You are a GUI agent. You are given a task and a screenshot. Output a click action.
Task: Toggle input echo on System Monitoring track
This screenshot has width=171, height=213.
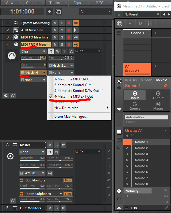75,23
